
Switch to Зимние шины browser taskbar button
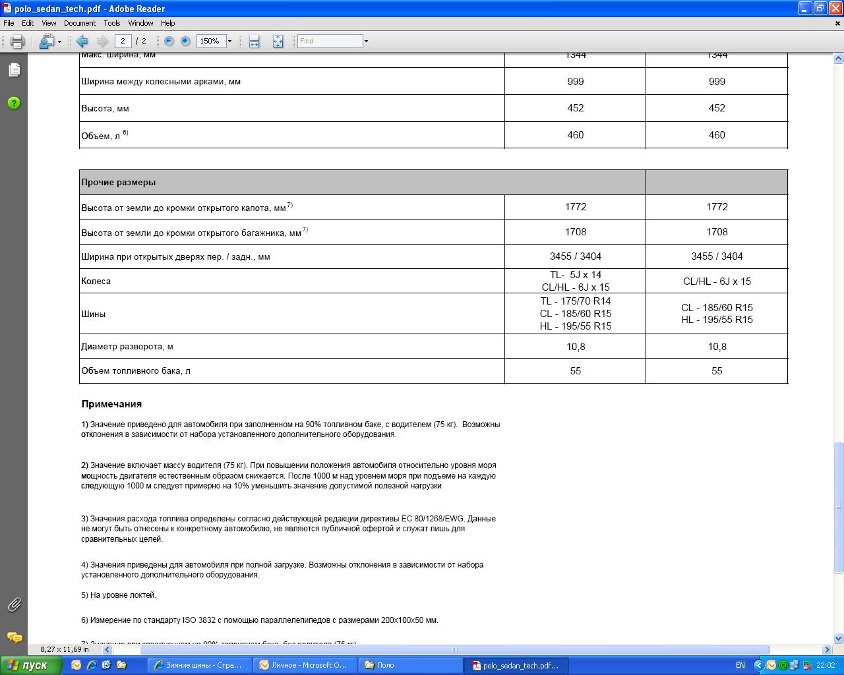[198, 665]
